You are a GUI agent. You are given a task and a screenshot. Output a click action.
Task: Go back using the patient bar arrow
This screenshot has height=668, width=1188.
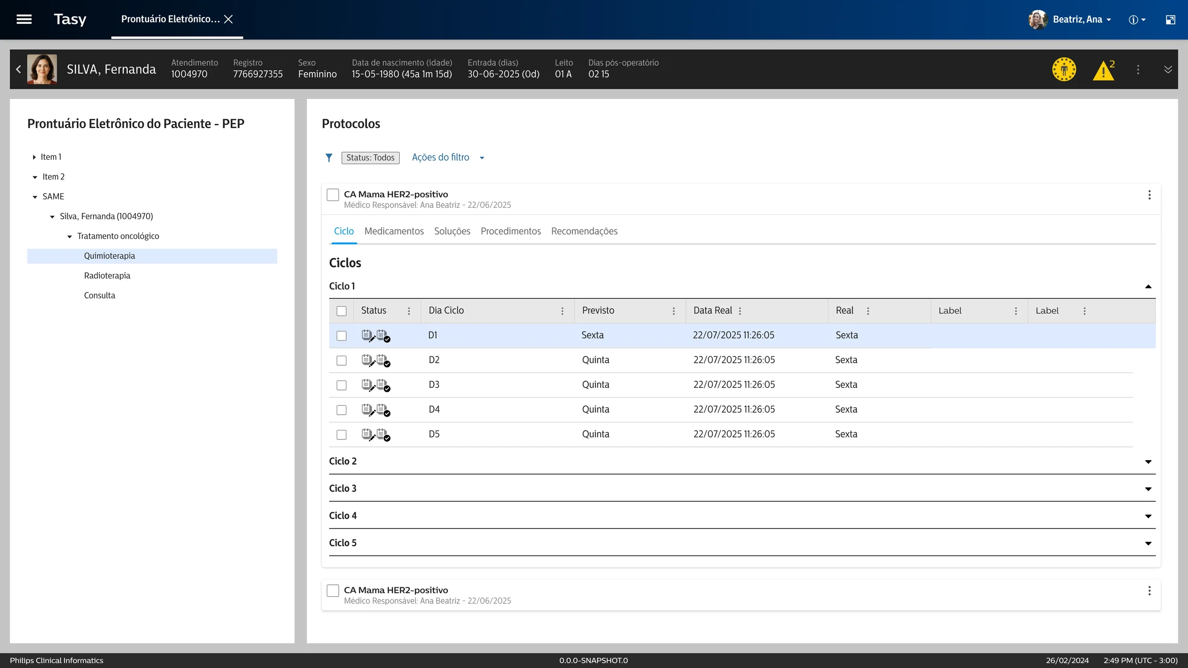tap(18, 69)
